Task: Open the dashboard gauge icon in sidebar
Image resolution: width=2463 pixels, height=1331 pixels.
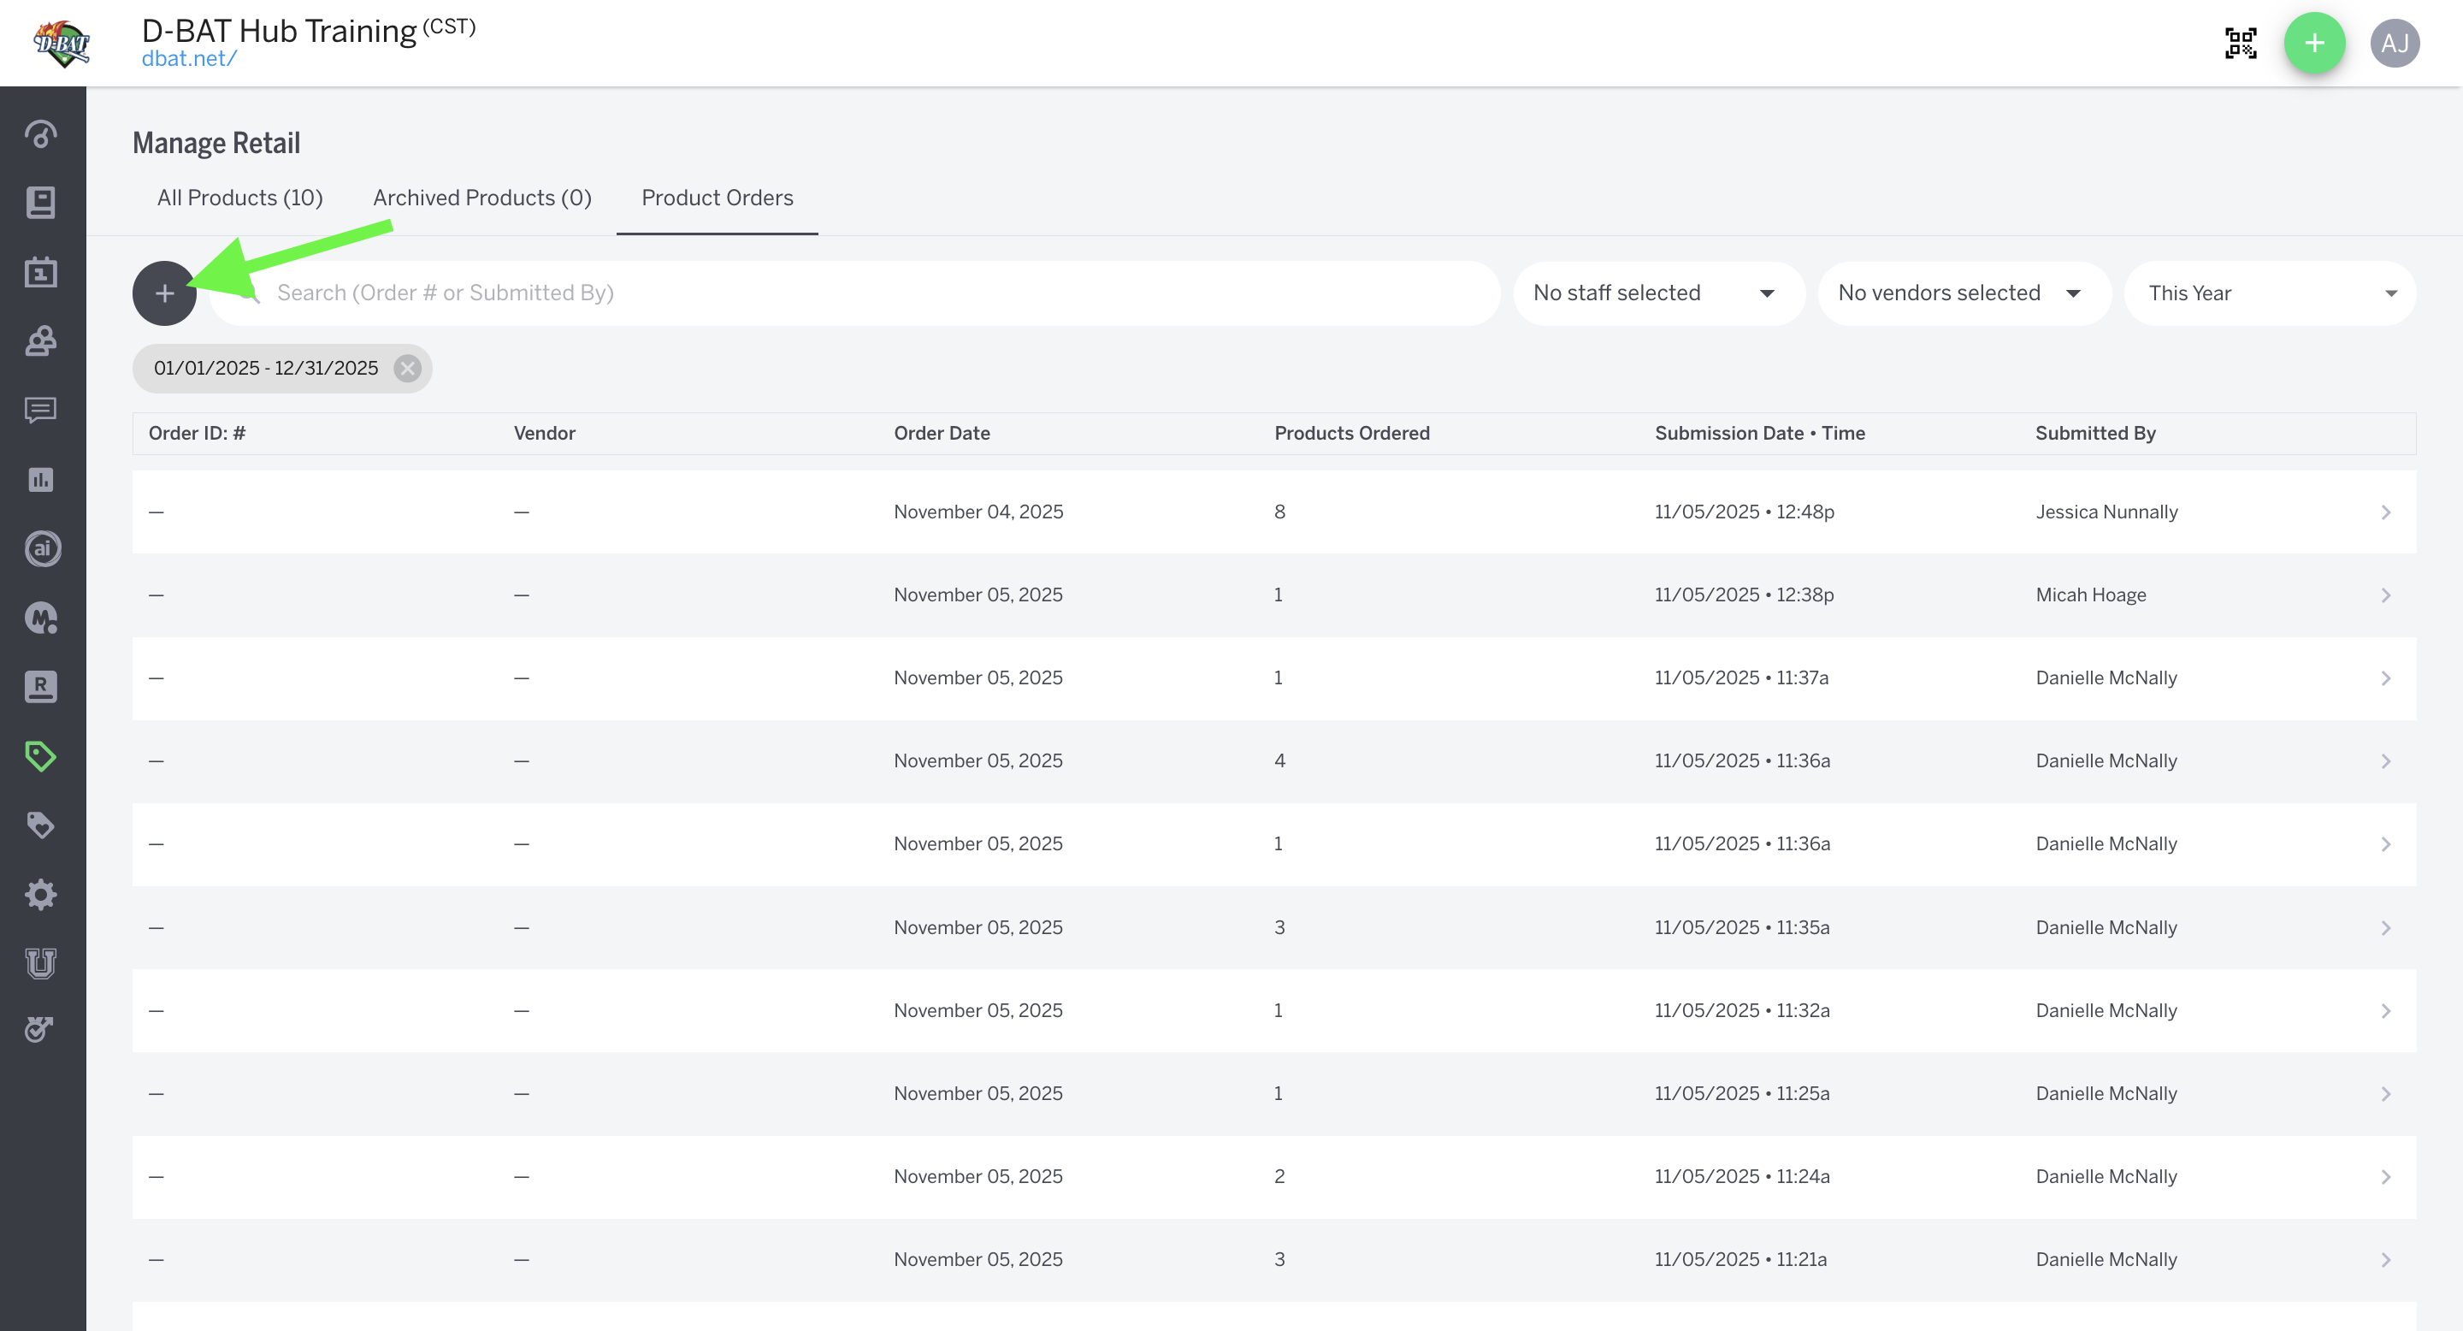Action: (40, 133)
